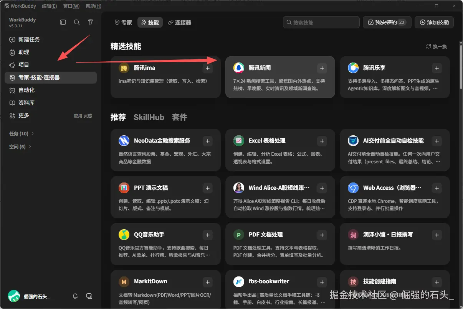This screenshot has height=309, width=463.
Task: Click the user avatar 倔强的石头_
Action: pyautogui.click(x=14, y=296)
